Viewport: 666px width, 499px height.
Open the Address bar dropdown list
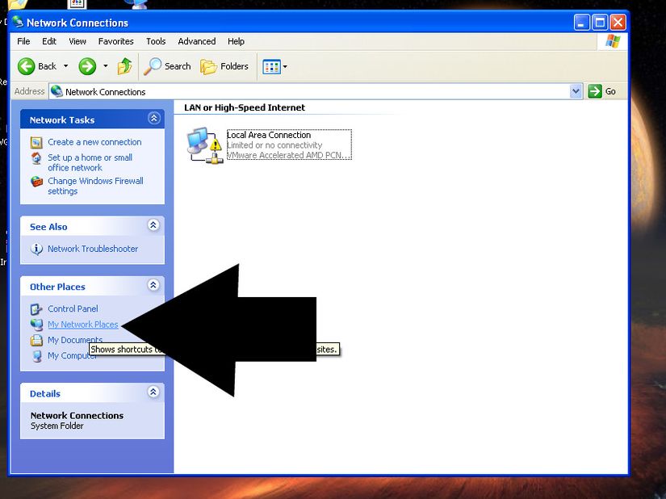tap(576, 91)
